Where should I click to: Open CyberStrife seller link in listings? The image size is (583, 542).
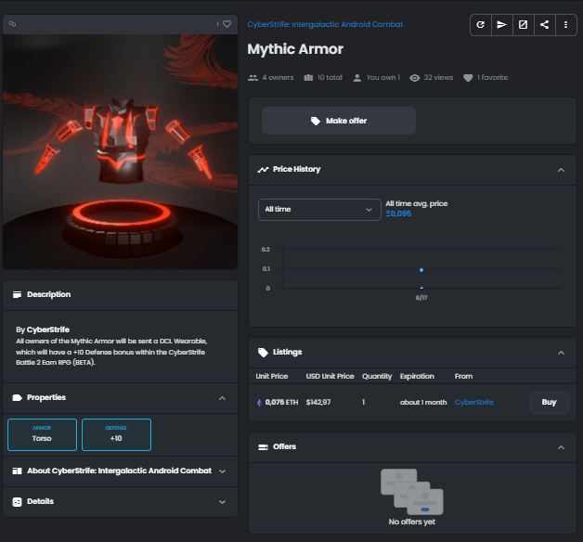(x=474, y=402)
